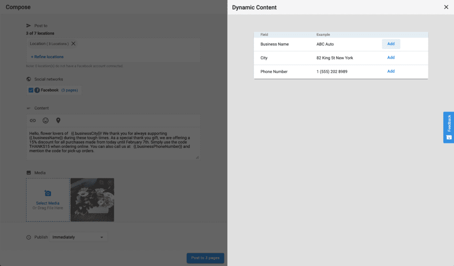This screenshot has width=454, height=266.
Task: Add the Phone Number field
Action: click(x=391, y=71)
